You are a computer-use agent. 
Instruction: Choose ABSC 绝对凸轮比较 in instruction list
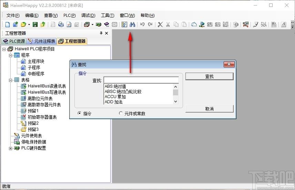click(123, 92)
